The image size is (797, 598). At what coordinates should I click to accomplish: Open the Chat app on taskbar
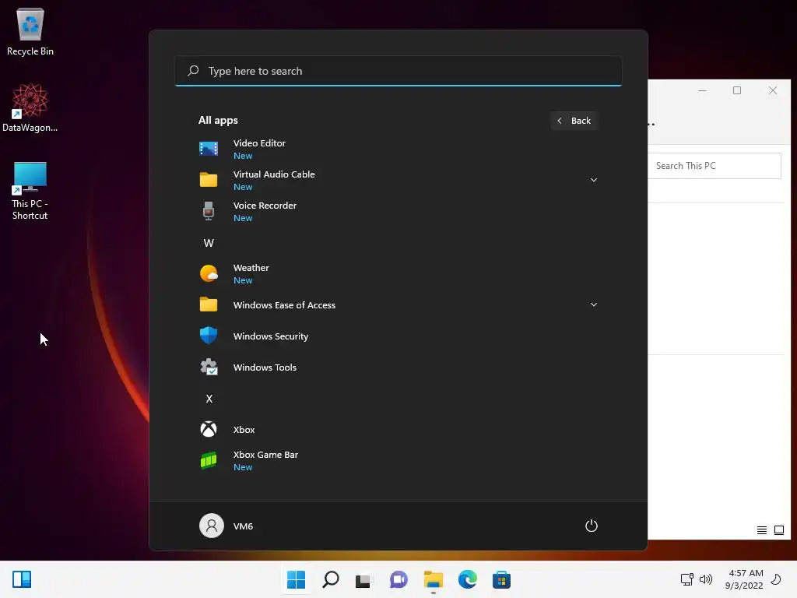(398, 579)
